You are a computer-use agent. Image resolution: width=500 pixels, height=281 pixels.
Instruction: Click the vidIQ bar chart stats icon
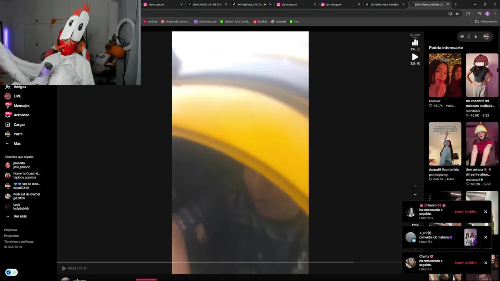(x=415, y=43)
